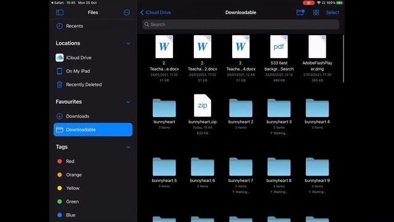
Task: Open the Files more options ellipsis
Action: click(127, 12)
